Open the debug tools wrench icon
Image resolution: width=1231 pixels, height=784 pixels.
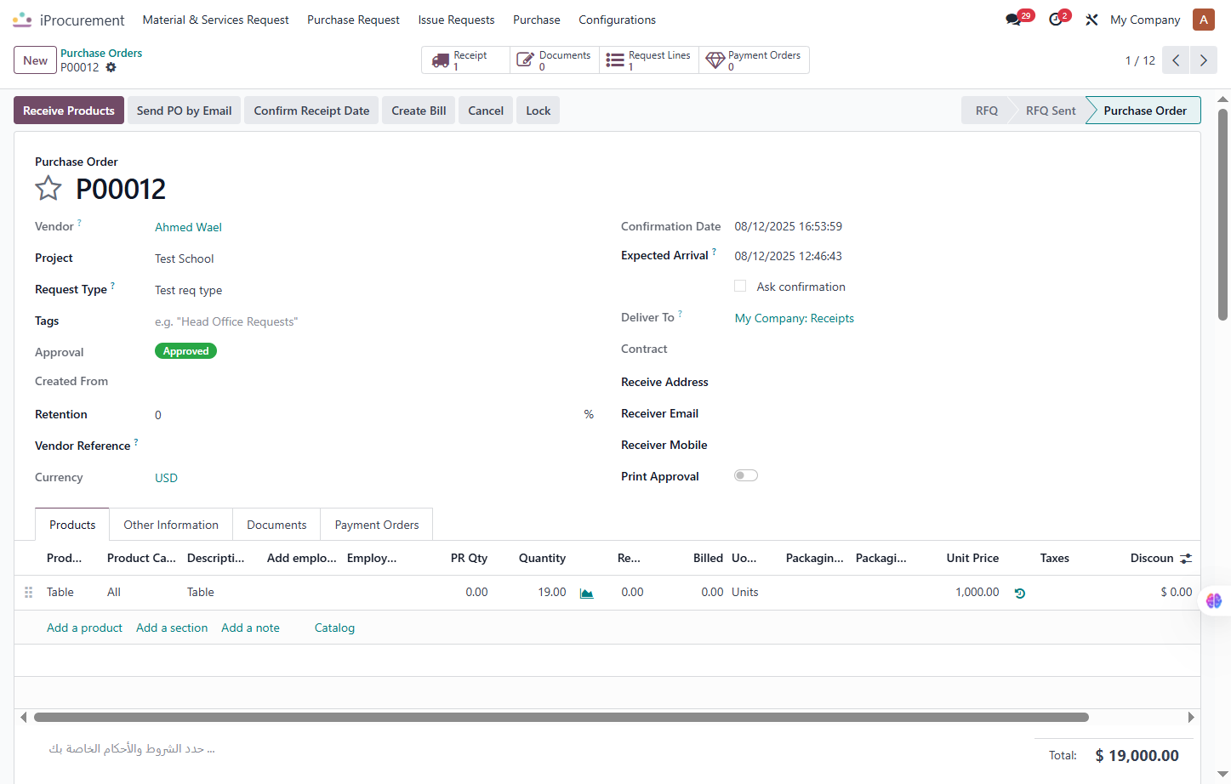coord(1091,20)
